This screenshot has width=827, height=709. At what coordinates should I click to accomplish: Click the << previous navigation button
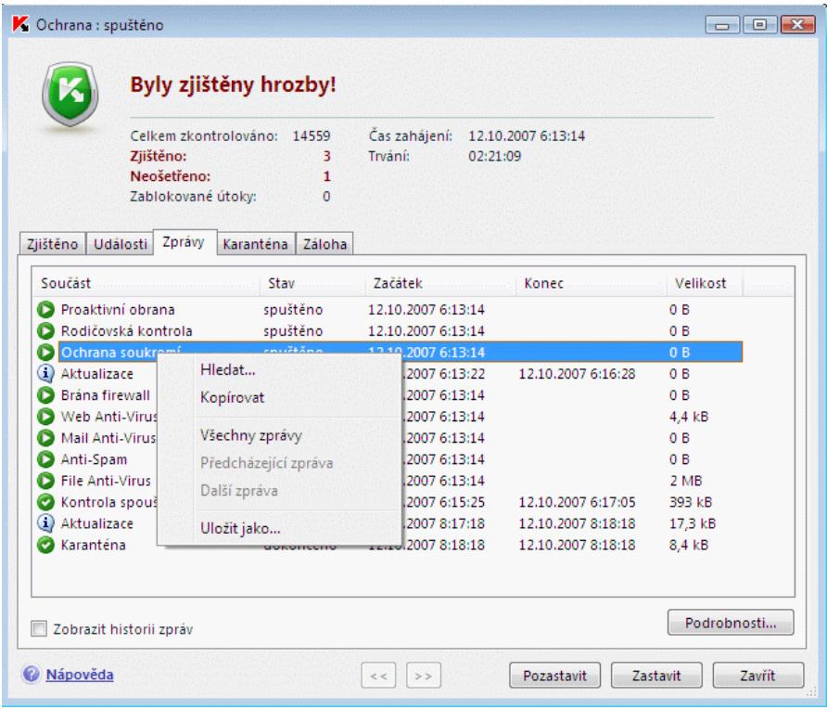click(x=378, y=676)
